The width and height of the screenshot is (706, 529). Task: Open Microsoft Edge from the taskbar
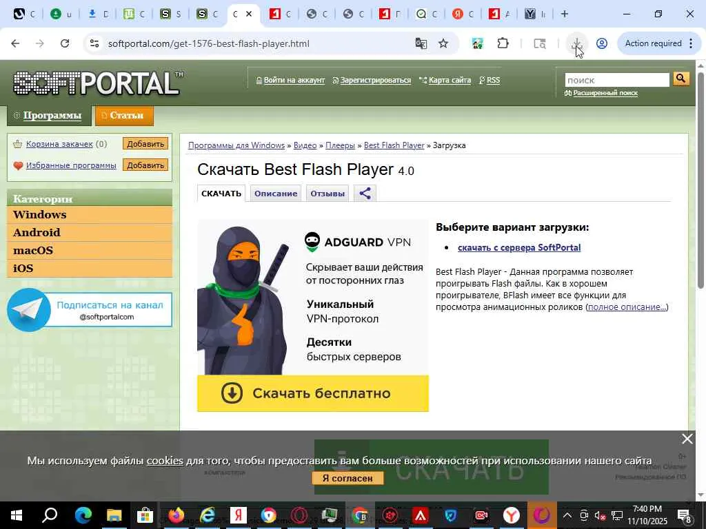point(83,515)
